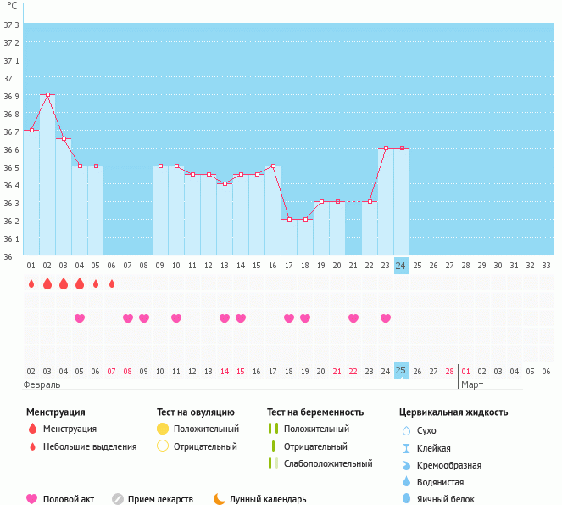
Task: Click highlighted cycle day 24 on axis
Action: point(402,265)
